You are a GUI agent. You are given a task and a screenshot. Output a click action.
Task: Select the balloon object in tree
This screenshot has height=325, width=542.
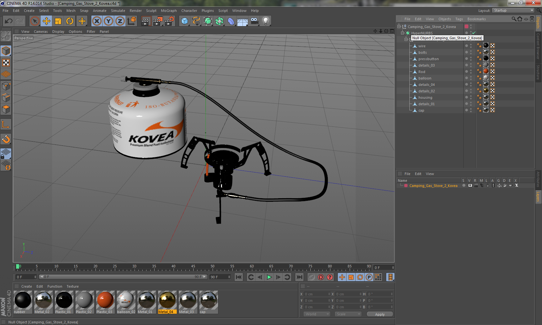coord(425,78)
